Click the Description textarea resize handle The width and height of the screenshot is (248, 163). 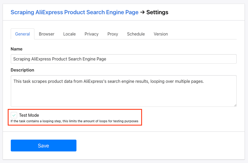[x=235, y=105]
